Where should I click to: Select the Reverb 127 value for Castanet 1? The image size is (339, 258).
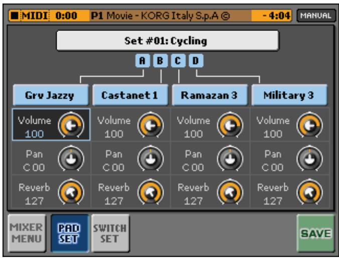click(114, 201)
